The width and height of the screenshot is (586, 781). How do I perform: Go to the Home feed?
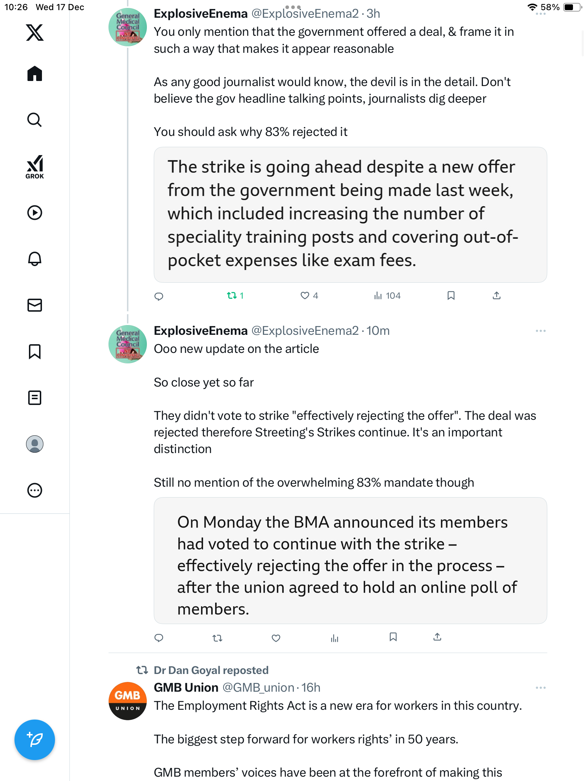click(35, 74)
